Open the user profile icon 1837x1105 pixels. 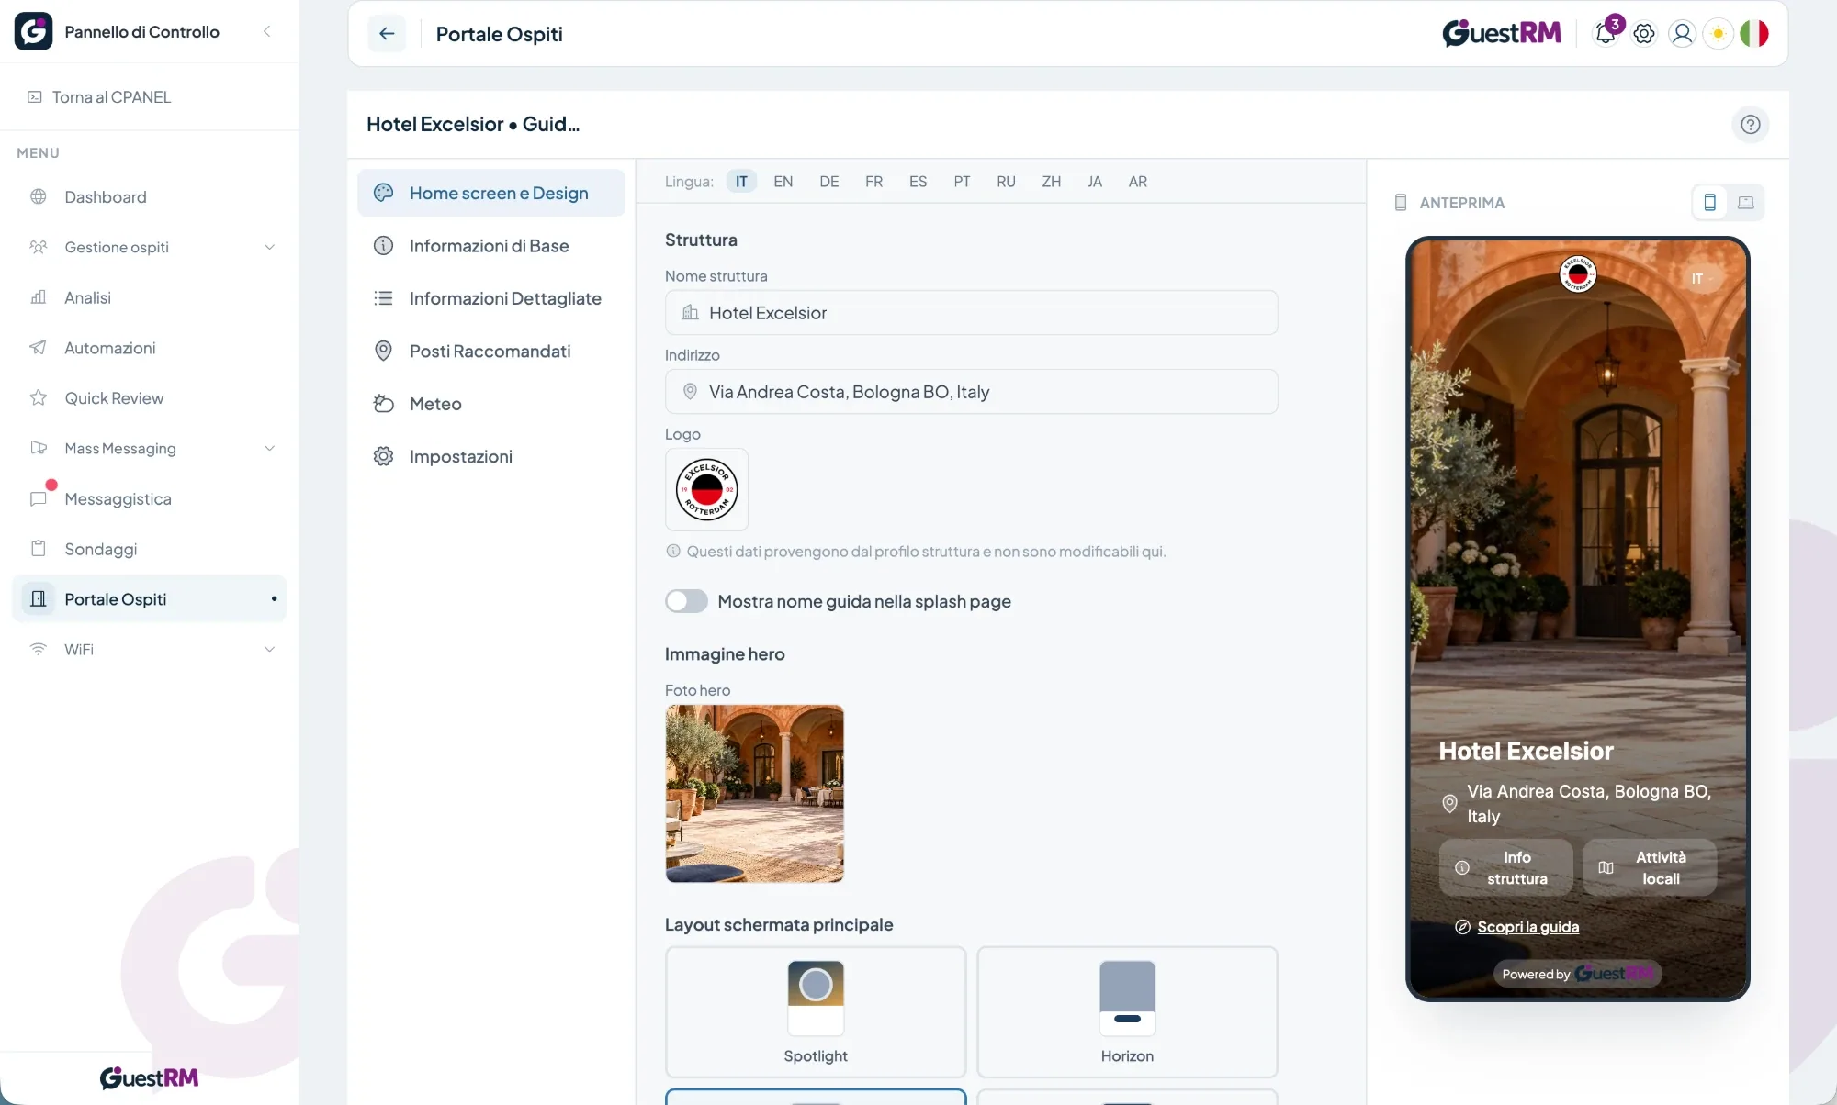point(1682,34)
